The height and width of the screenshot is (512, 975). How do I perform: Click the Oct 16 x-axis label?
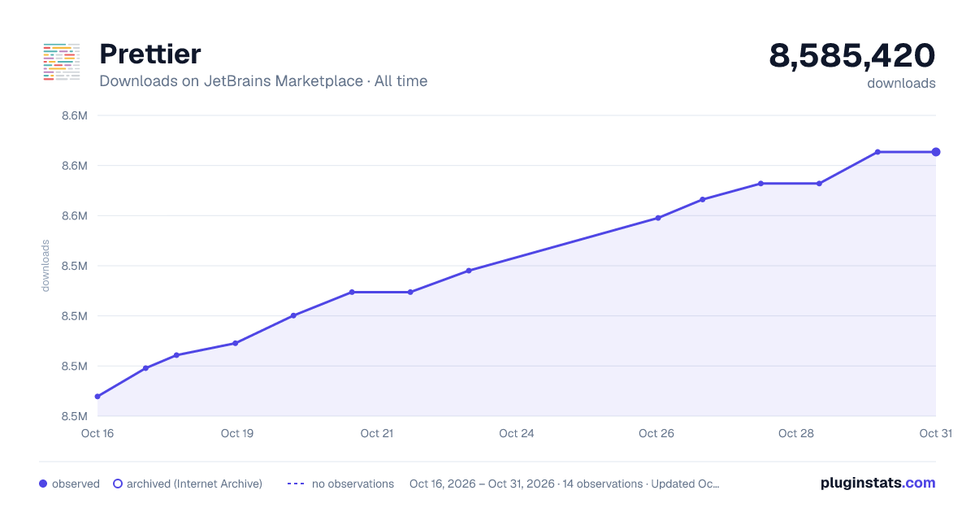click(x=97, y=433)
